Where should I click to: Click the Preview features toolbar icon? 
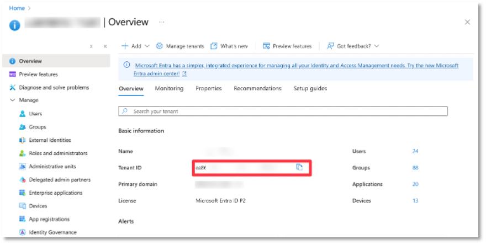click(266, 46)
